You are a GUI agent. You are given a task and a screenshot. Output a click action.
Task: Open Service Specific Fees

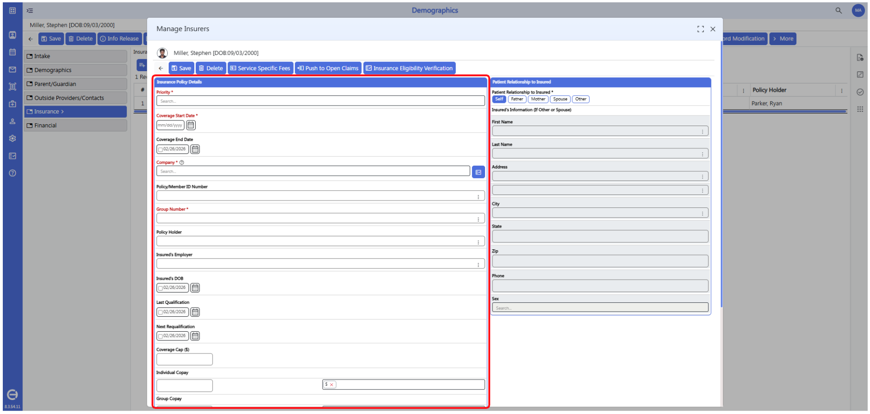260,68
